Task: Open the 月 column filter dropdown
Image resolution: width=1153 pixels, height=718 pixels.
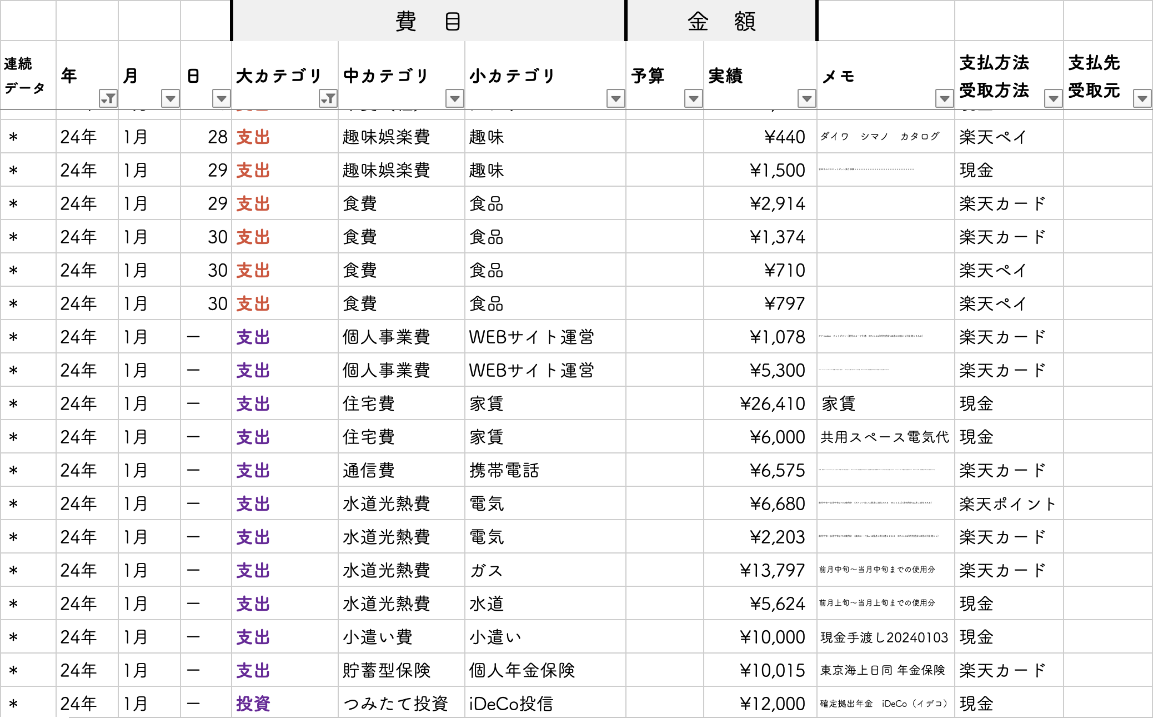Action: tap(170, 99)
